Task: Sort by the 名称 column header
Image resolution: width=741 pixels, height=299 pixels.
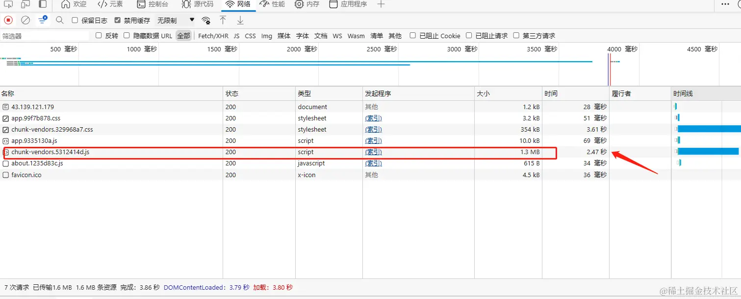Action: click(x=111, y=93)
